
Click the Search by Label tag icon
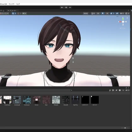pyautogui.click(x=117, y=90)
